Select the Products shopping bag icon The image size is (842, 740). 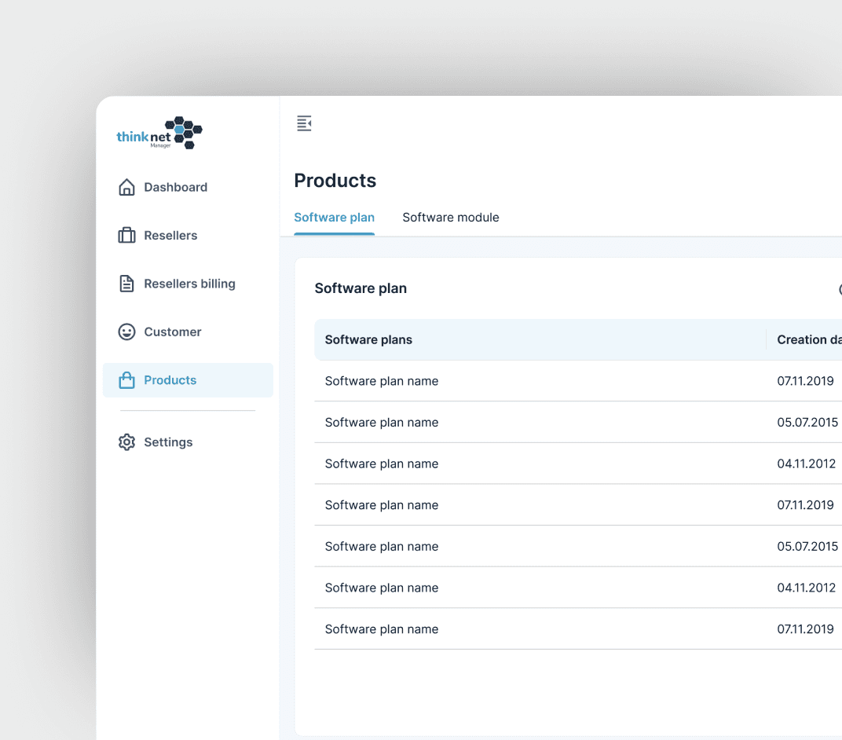(126, 379)
